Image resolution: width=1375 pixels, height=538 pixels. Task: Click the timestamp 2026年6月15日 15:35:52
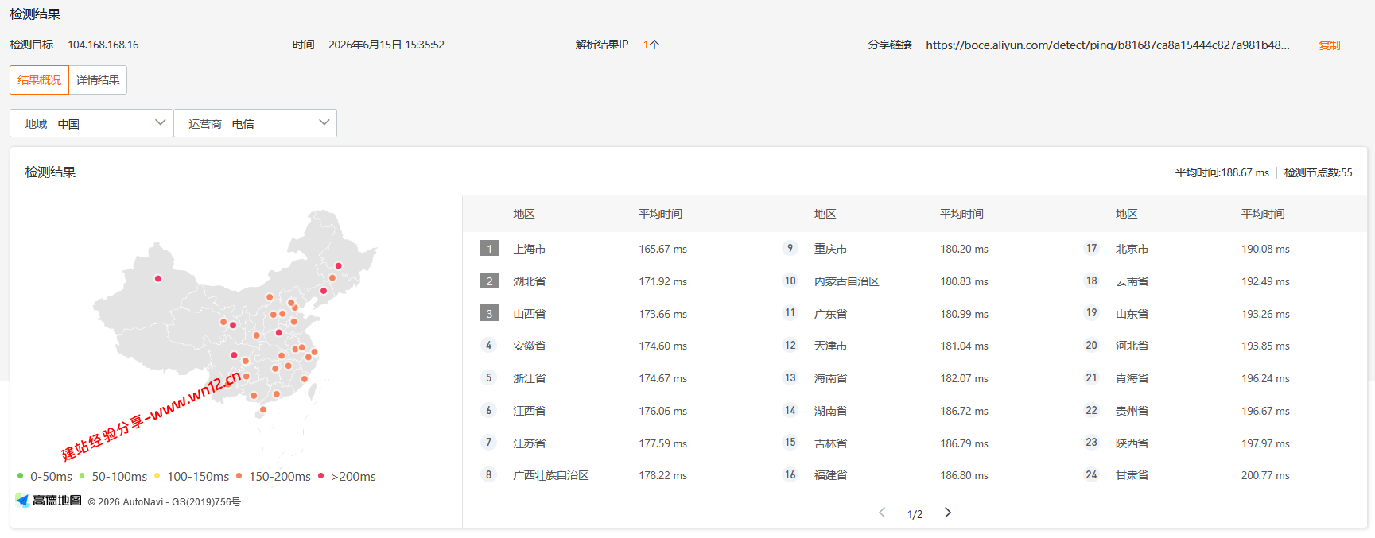click(386, 45)
